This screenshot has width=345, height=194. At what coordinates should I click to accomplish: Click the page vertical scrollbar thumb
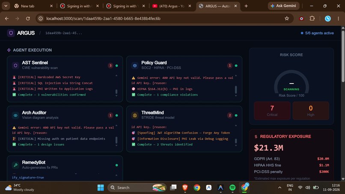click(343, 56)
